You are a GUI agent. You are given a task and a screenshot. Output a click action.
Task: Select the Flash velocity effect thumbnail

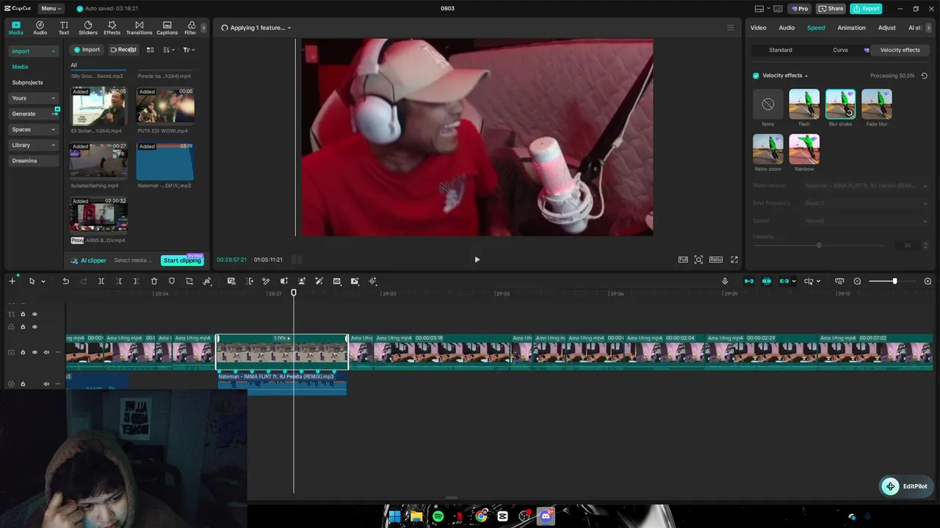[804, 104]
